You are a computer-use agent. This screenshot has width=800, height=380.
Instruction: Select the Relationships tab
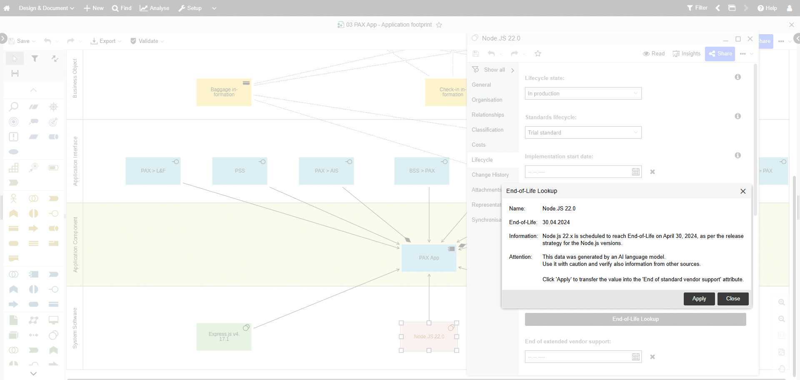[x=487, y=115]
